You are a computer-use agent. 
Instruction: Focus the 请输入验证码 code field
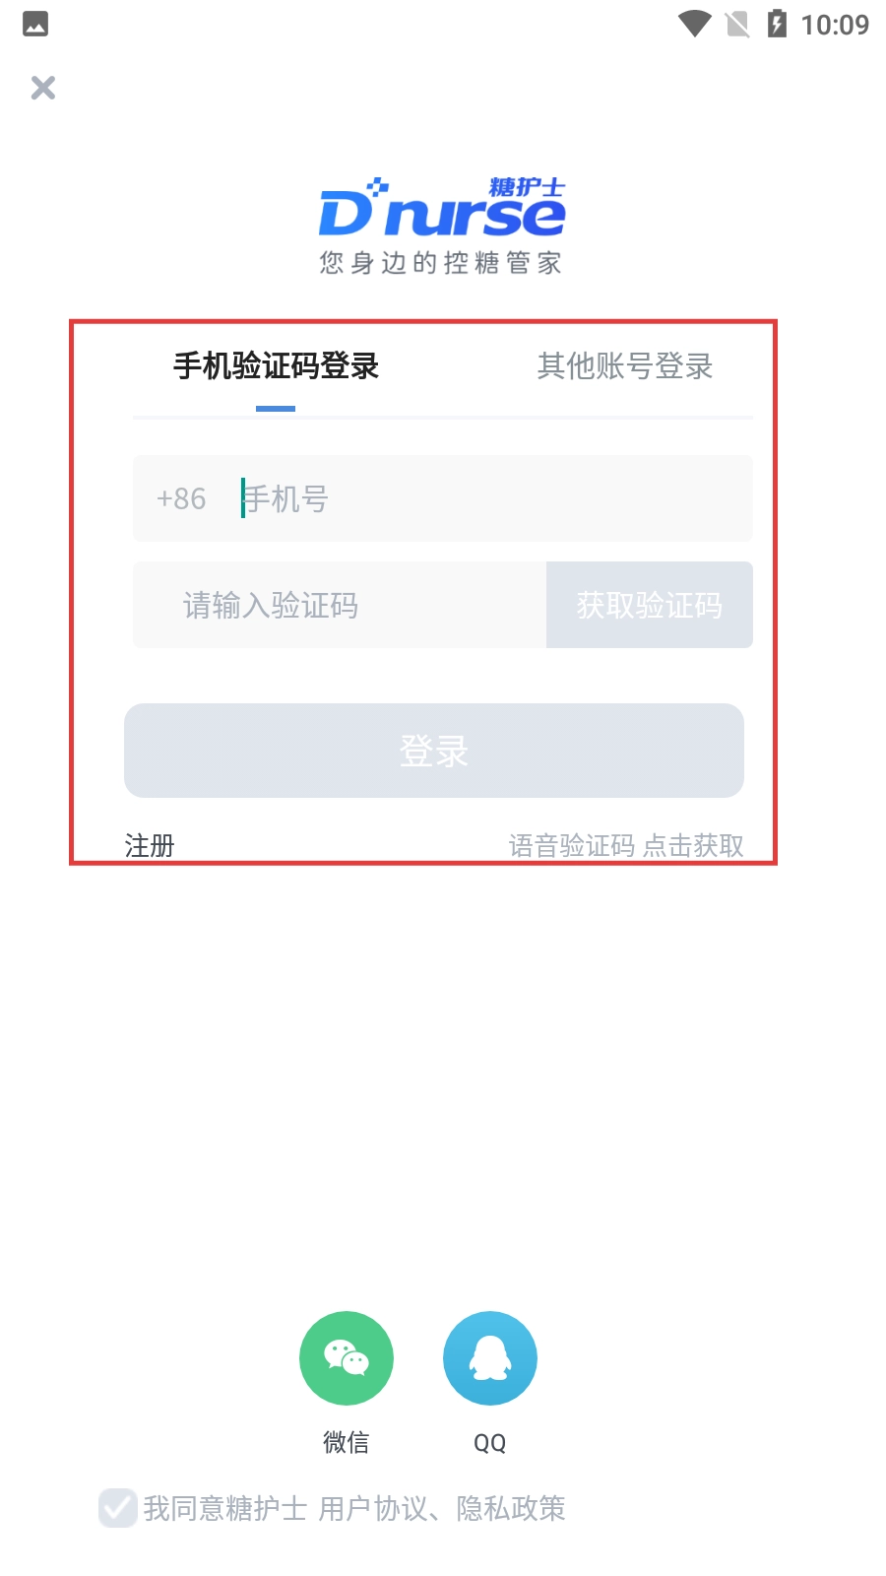(x=340, y=605)
